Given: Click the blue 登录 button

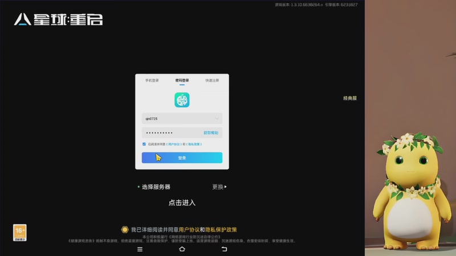Looking at the screenshot, I should tap(182, 158).
